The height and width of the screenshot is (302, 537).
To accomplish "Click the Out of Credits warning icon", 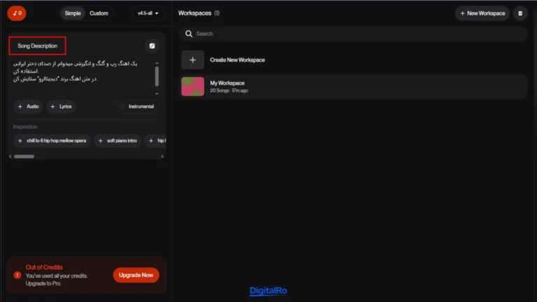I will point(17,275).
